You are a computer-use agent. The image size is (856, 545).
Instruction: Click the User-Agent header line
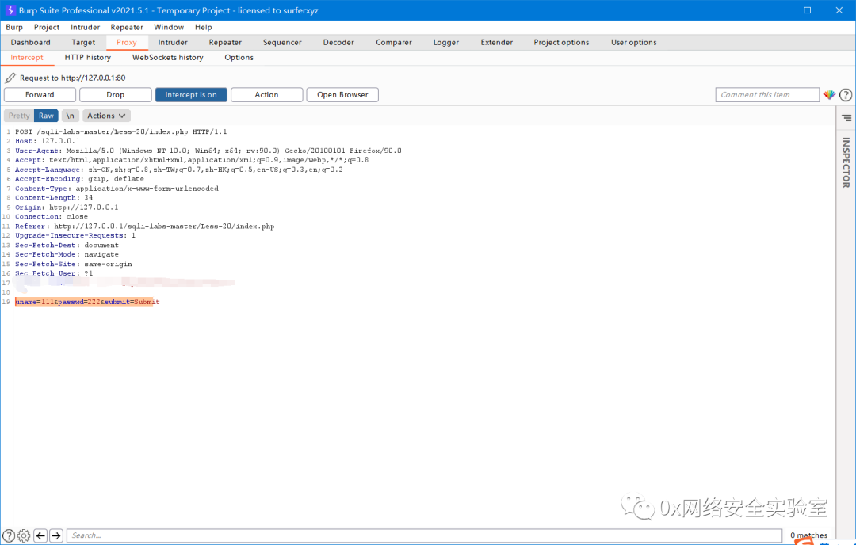[x=208, y=151]
